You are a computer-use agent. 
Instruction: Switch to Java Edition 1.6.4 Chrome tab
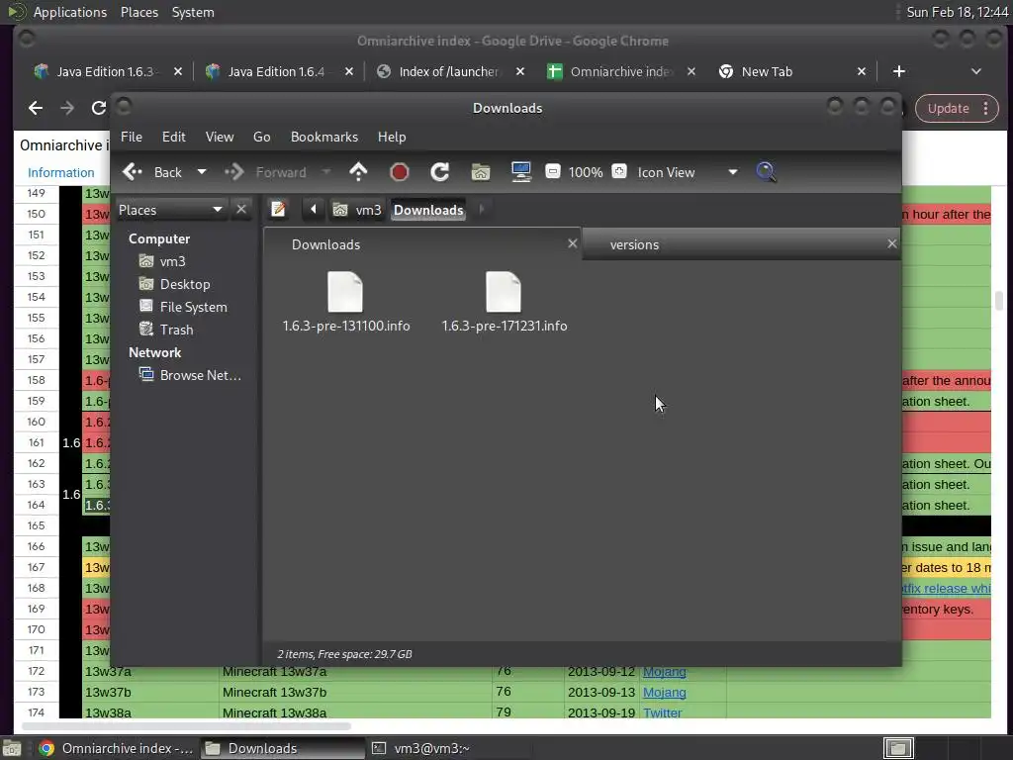(x=278, y=71)
